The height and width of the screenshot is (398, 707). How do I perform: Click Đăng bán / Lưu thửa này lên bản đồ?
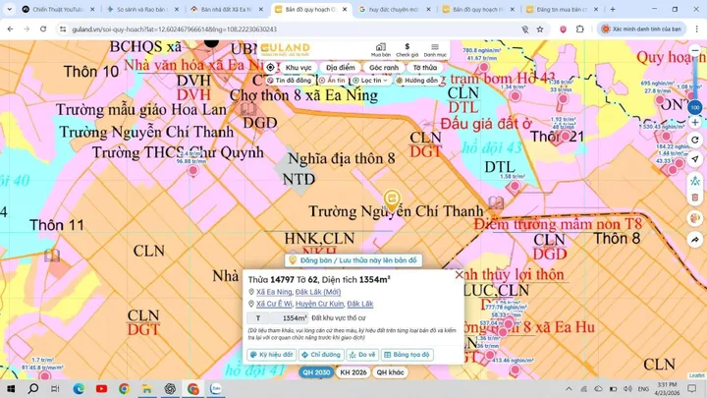353,260
